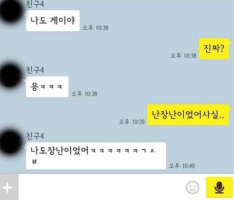Open middle blurred profile picture of 친구4
Viewport: 234px width, 200px height.
coord(11,75)
